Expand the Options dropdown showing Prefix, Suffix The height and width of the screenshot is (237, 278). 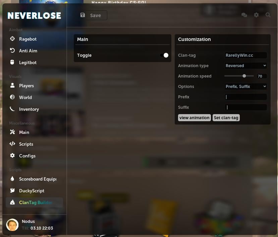[x=246, y=86]
